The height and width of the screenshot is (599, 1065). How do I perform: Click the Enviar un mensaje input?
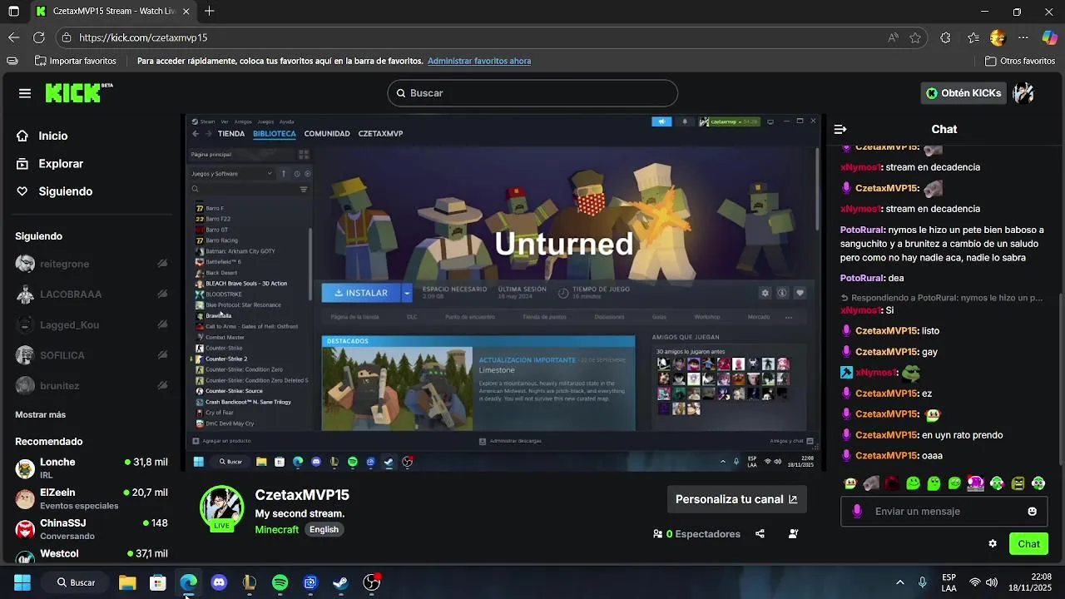click(x=944, y=512)
